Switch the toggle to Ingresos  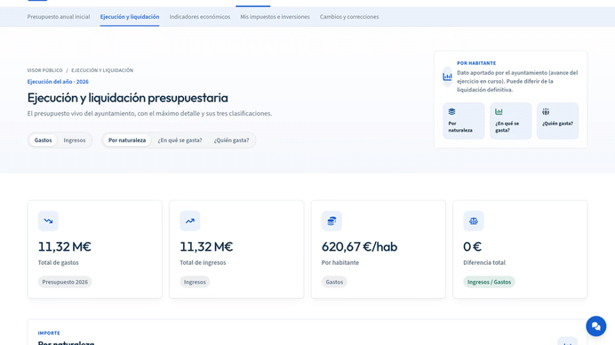(75, 140)
